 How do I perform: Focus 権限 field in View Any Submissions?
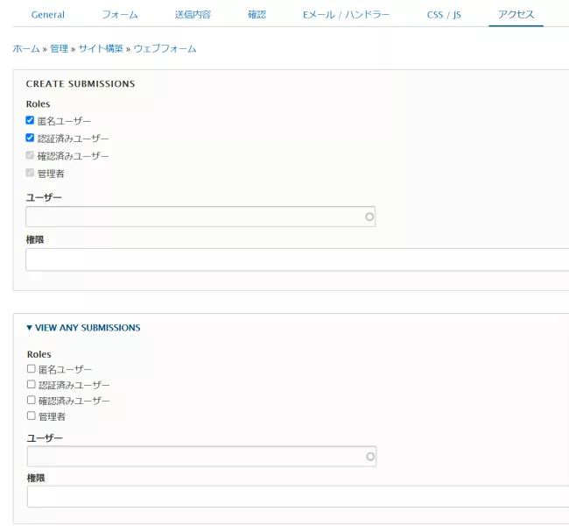pyautogui.click(x=298, y=496)
